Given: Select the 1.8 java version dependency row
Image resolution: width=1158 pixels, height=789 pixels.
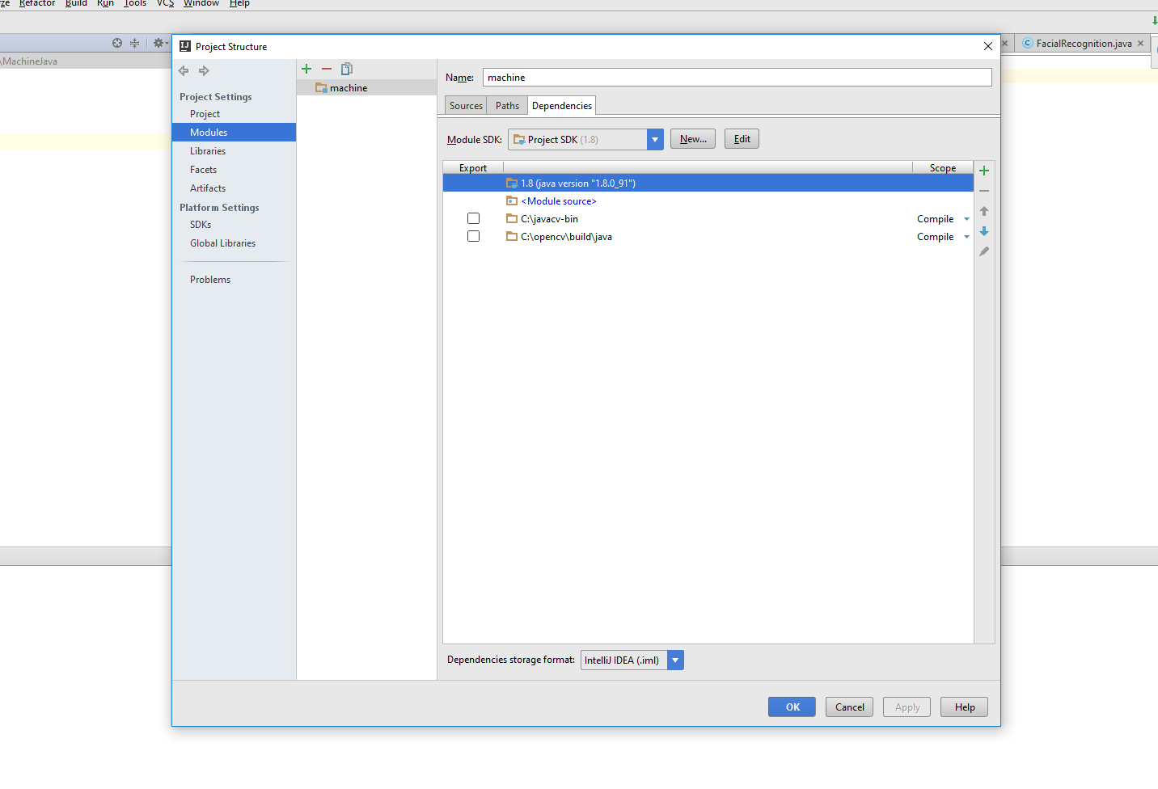Looking at the screenshot, I should coord(708,184).
